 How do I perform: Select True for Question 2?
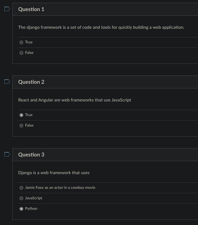tap(21, 115)
